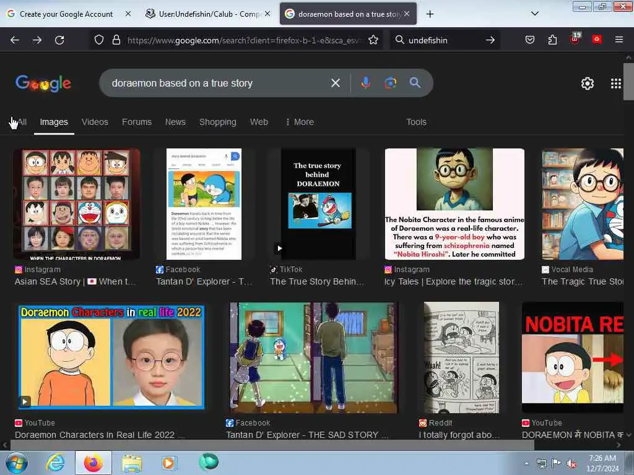Open Doraemon Characters In Real Life 2022 link
Screen dimensions: 634x475
100,435
